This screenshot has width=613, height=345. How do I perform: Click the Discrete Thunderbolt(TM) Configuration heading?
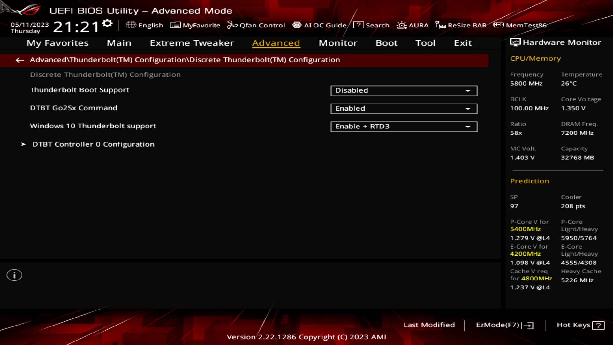click(x=105, y=75)
